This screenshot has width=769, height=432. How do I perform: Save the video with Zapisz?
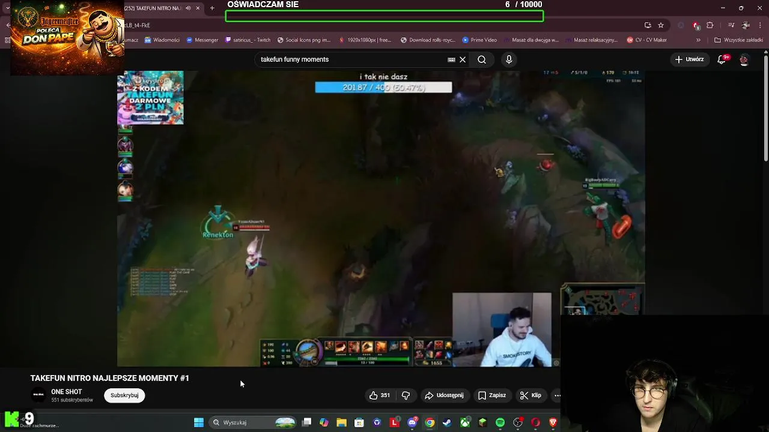click(491, 395)
